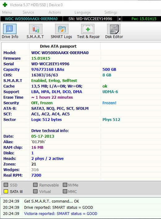161x219 pixels.
Task: Click the Fw: 15.01H15 header label
Action: (x=144, y=19)
